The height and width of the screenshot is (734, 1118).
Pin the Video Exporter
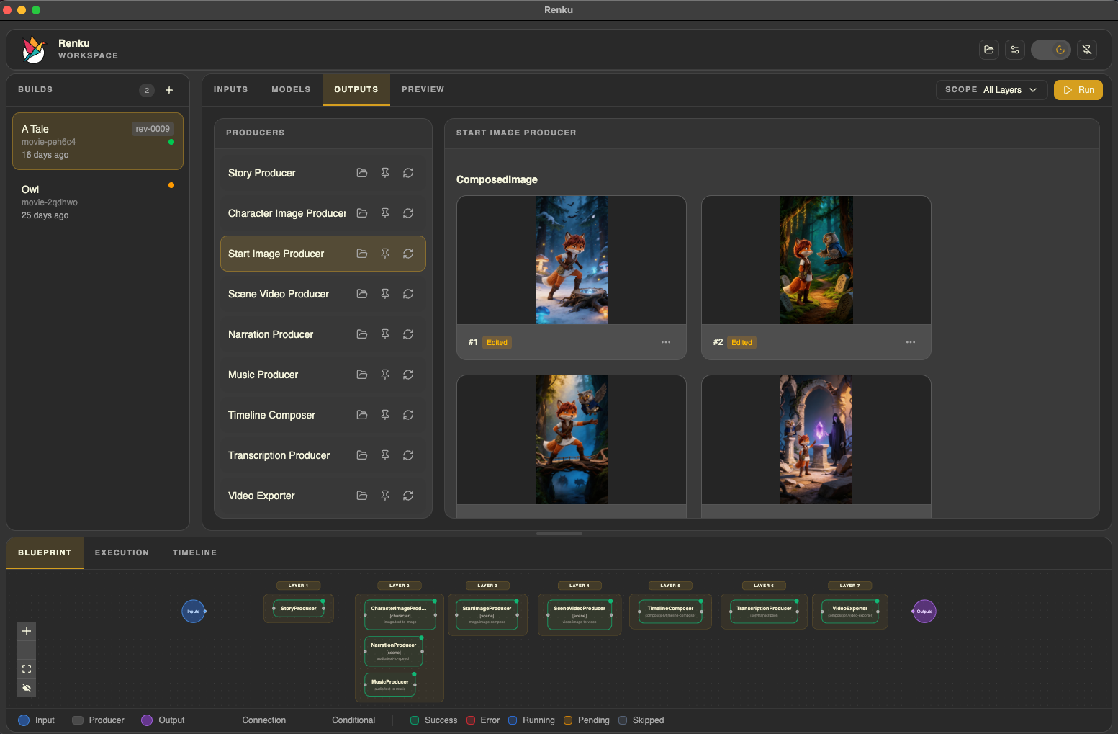point(385,496)
